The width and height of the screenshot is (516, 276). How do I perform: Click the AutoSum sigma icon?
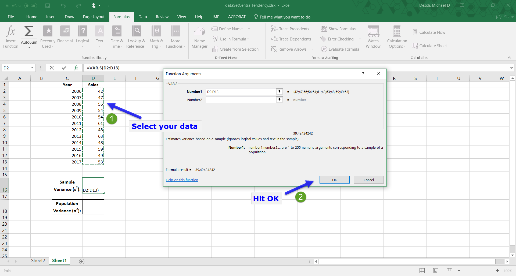(29, 32)
